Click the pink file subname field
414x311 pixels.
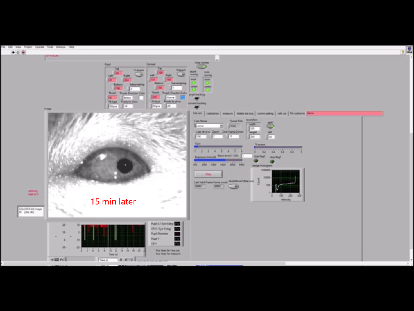(x=344, y=113)
